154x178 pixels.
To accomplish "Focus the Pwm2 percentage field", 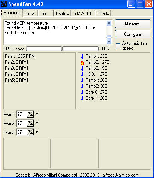I will [22, 123].
